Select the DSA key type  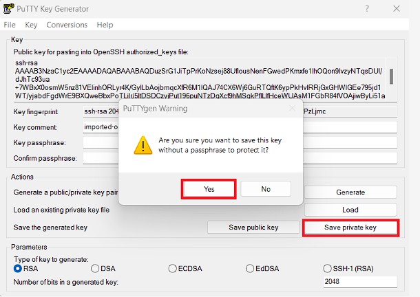[x=95, y=268]
